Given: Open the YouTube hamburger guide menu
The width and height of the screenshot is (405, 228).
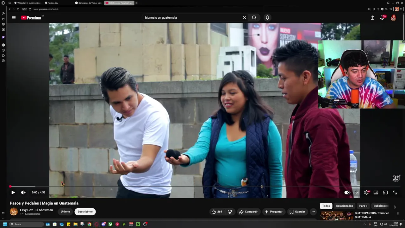Looking at the screenshot, I should (x=14, y=18).
